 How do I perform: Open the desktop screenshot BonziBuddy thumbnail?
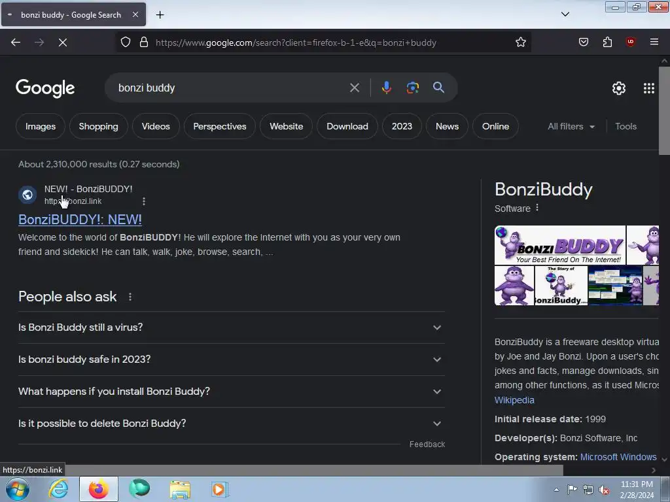coord(615,286)
